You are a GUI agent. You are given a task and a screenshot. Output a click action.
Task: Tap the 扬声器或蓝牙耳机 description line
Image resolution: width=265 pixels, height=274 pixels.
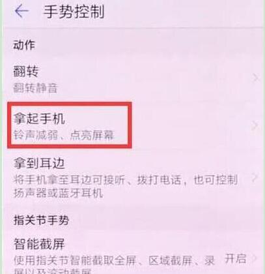(58, 193)
